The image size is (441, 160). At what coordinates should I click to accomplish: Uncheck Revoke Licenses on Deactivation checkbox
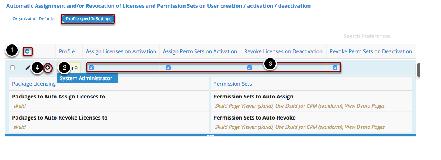click(x=250, y=68)
